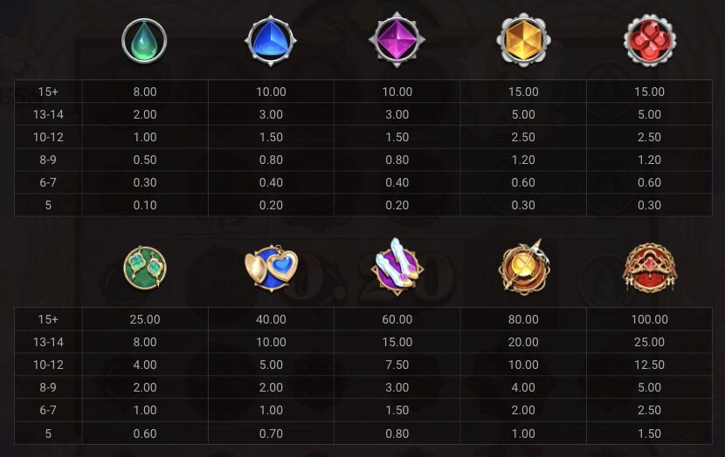Click the 100.00 payout for crown

[x=649, y=319]
